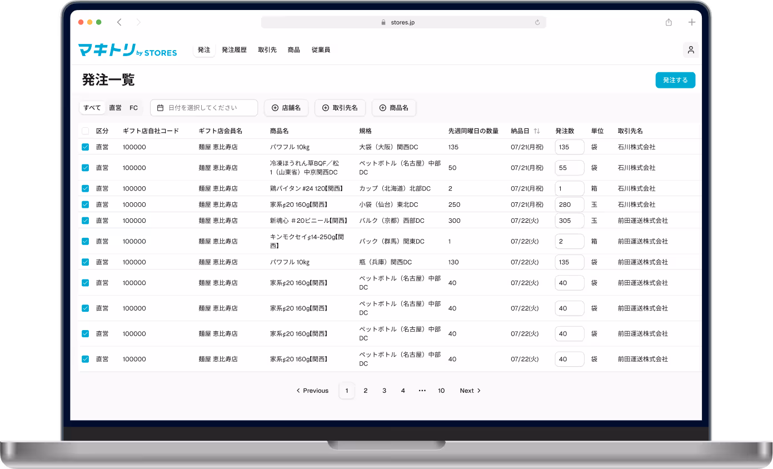Edit the order quantity field with 1

click(570, 188)
